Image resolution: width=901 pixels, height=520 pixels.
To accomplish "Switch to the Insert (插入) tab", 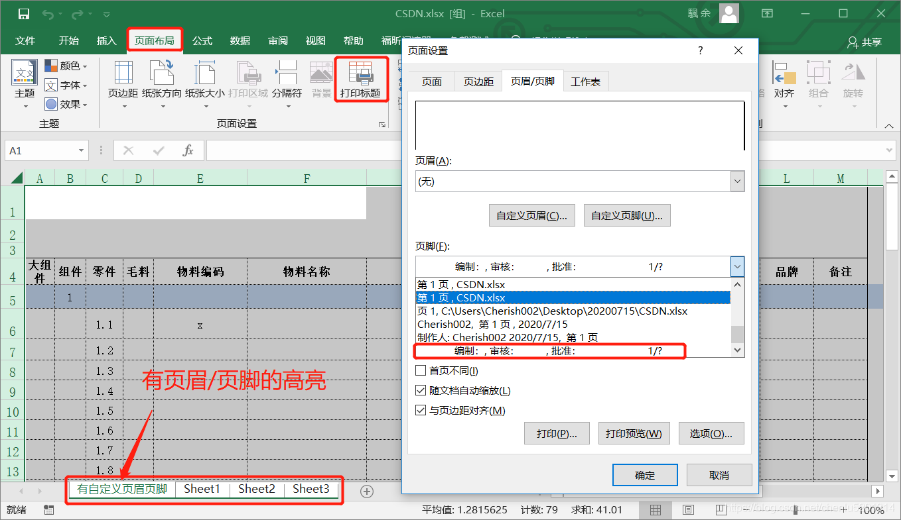I will point(106,41).
